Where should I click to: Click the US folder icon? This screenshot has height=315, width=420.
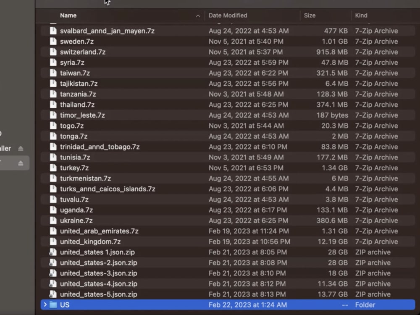point(53,304)
